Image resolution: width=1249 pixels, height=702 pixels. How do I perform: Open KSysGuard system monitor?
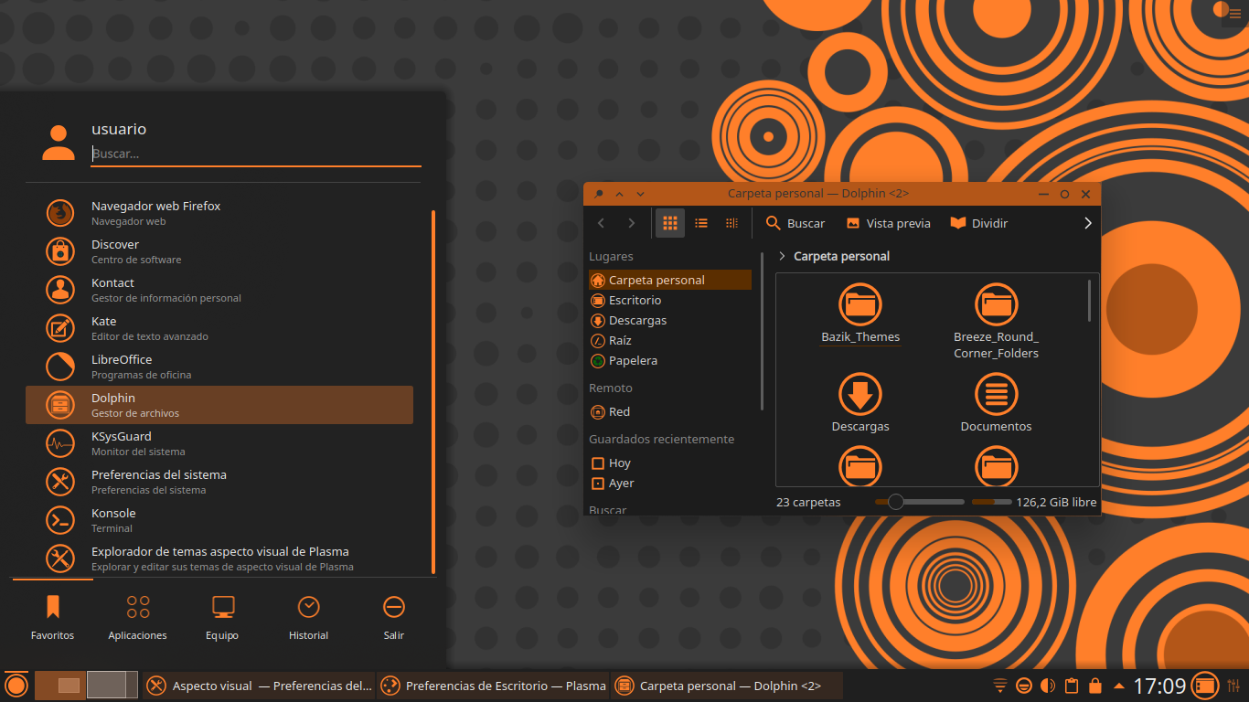coord(219,443)
